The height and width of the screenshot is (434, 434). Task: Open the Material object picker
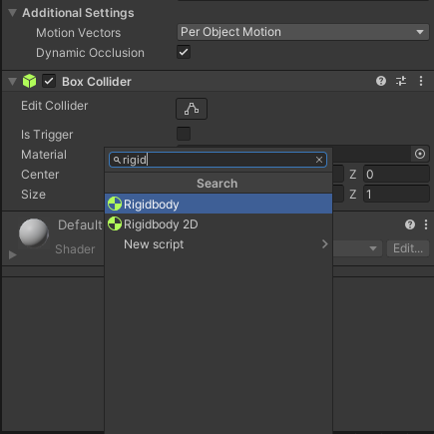click(420, 154)
